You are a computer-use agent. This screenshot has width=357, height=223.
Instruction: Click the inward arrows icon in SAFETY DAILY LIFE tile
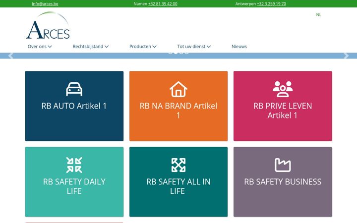(74, 165)
